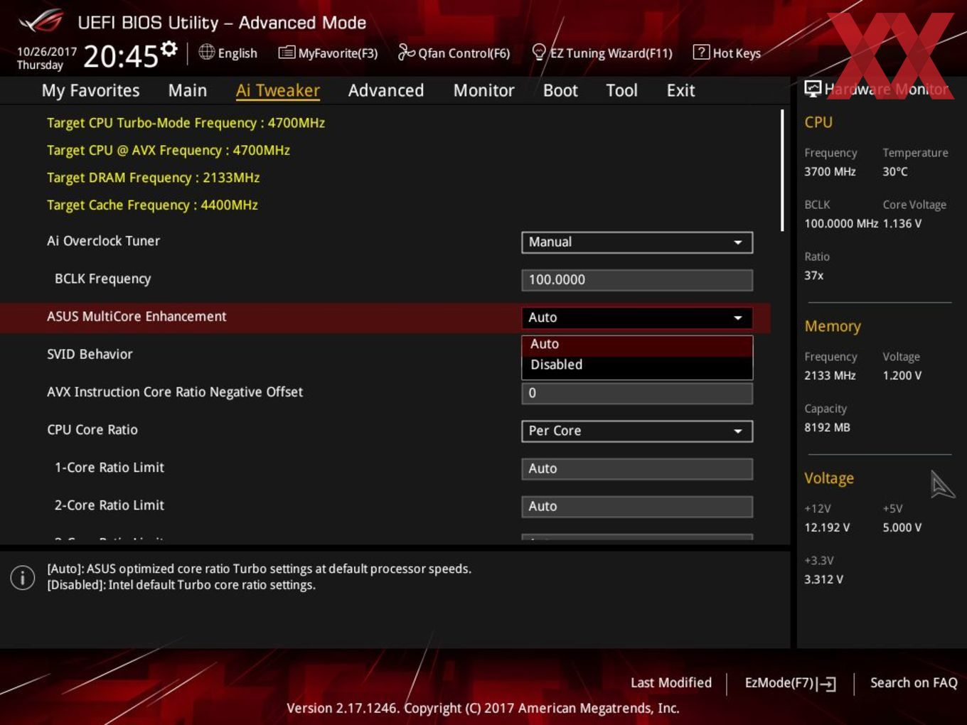
Task: Click the EZ Tuning Wizard bulb icon
Action: [539, 52]
